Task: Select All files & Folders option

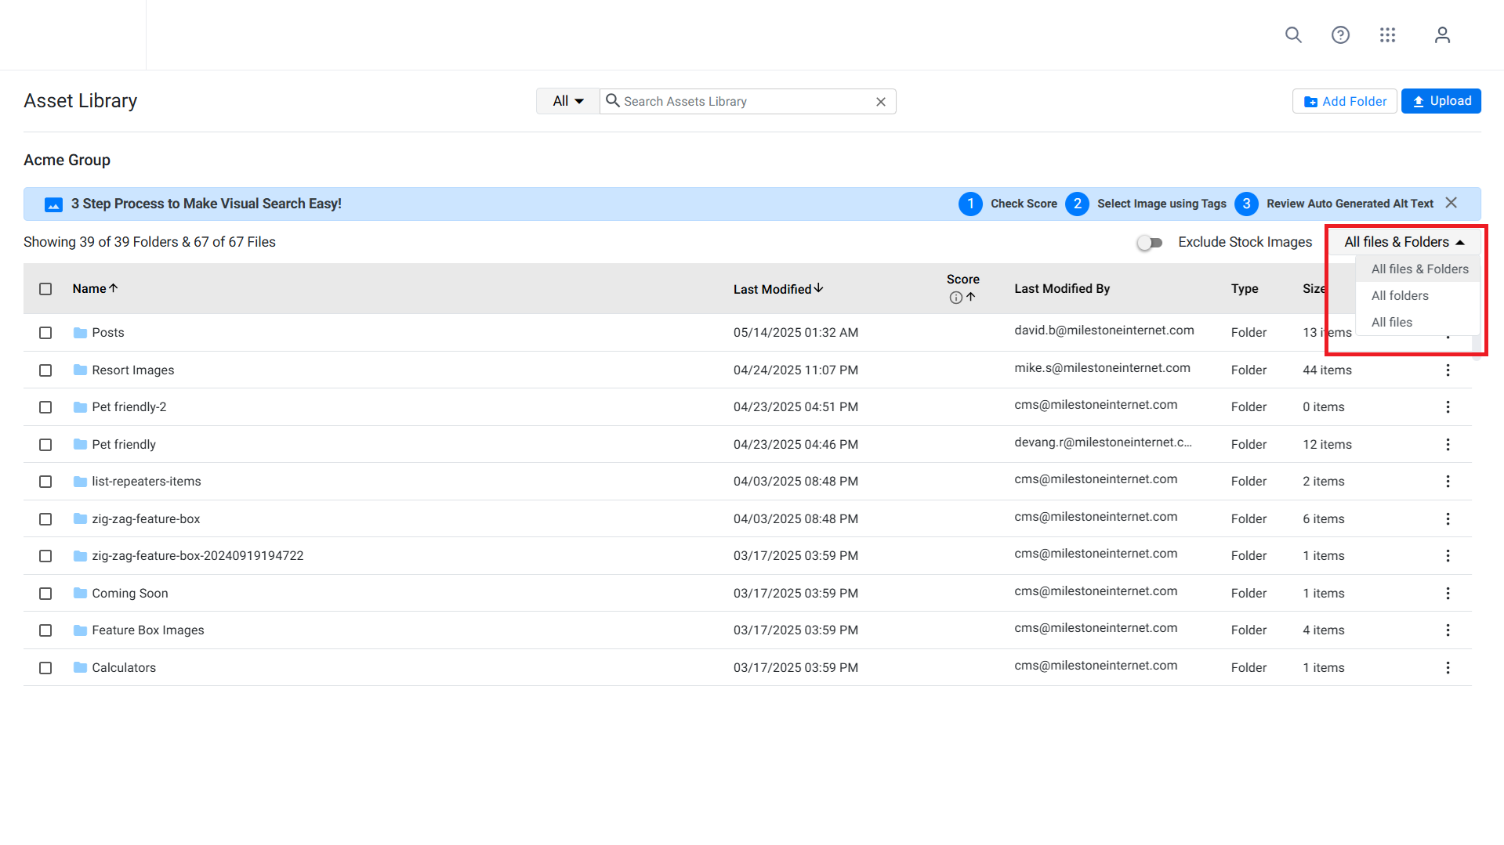Action: pos(1419,269)
